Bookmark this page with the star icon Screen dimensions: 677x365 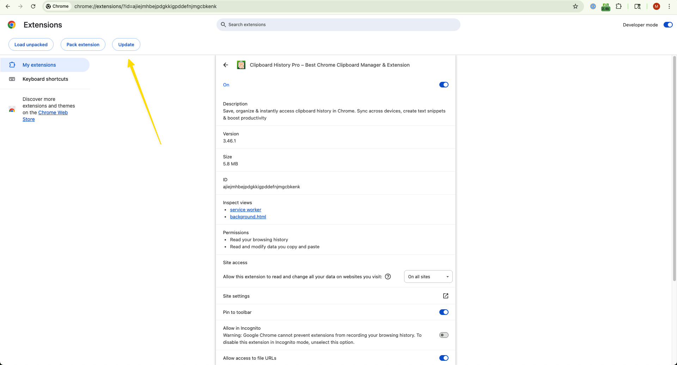coord(575,6)
